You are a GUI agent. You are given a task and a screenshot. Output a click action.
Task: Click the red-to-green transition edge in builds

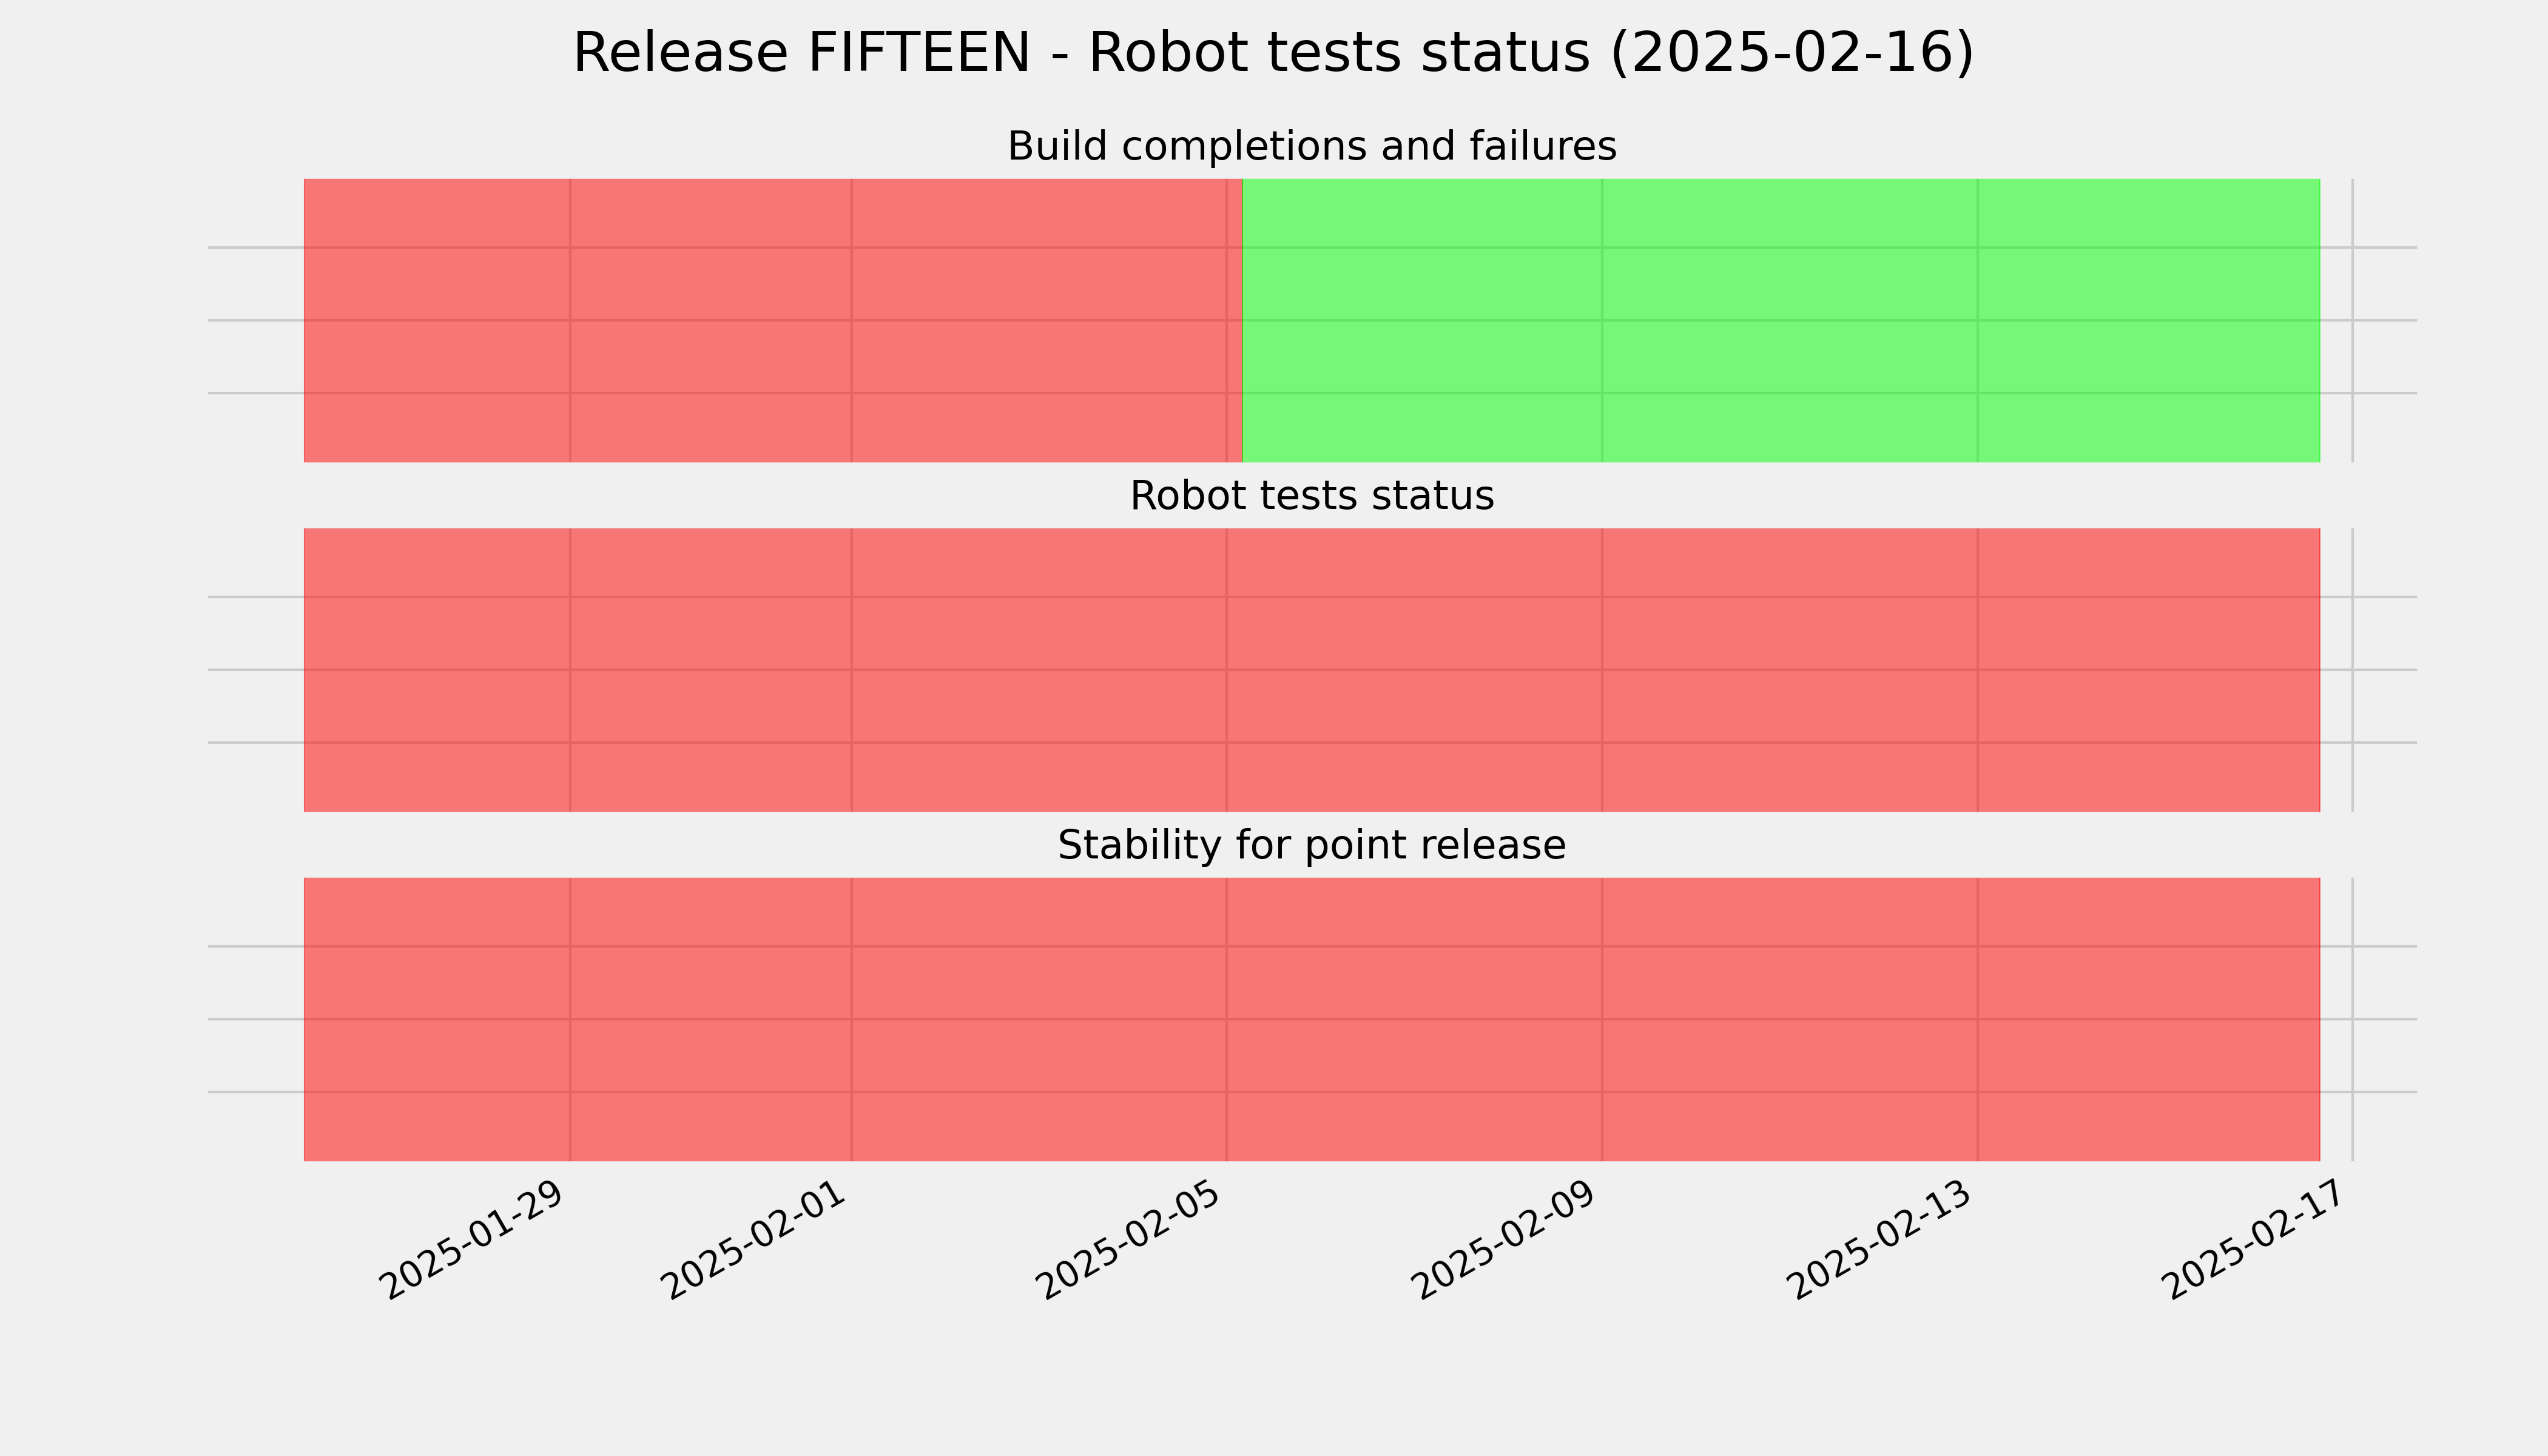1242,320
